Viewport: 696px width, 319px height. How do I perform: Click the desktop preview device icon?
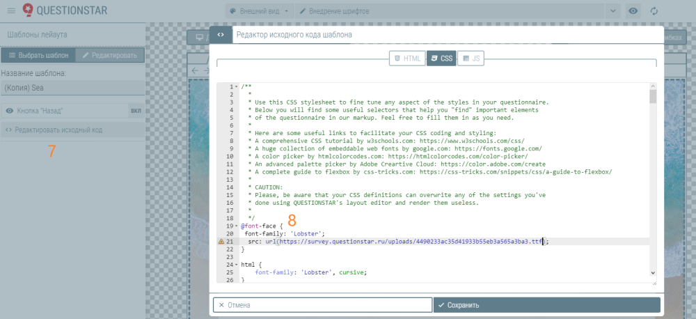tap(200, 38)
